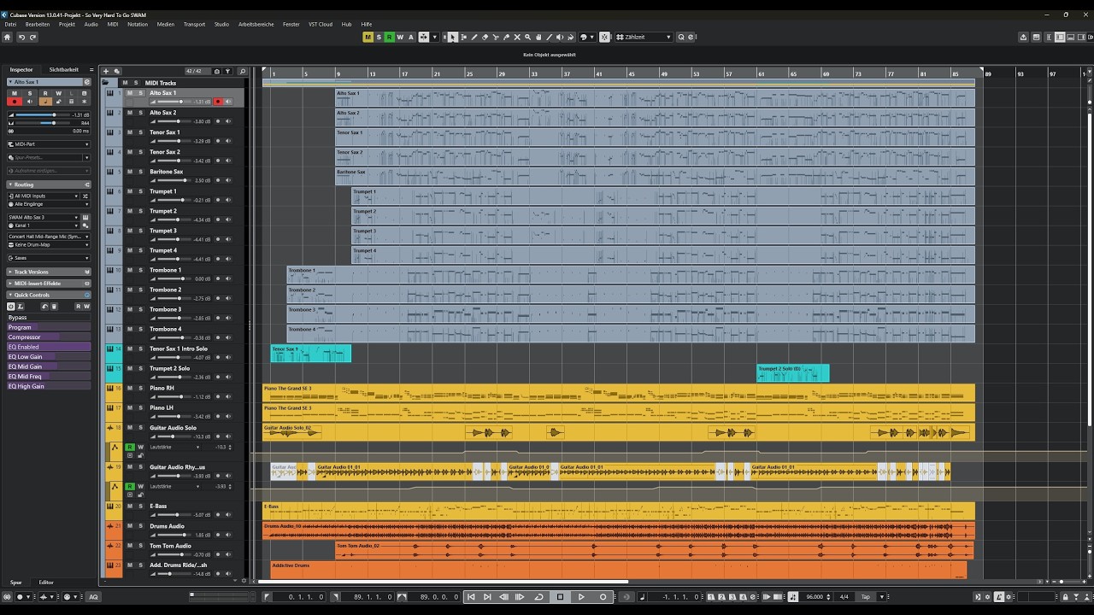Mute the Piano RH track

click(x=130, y=389)
